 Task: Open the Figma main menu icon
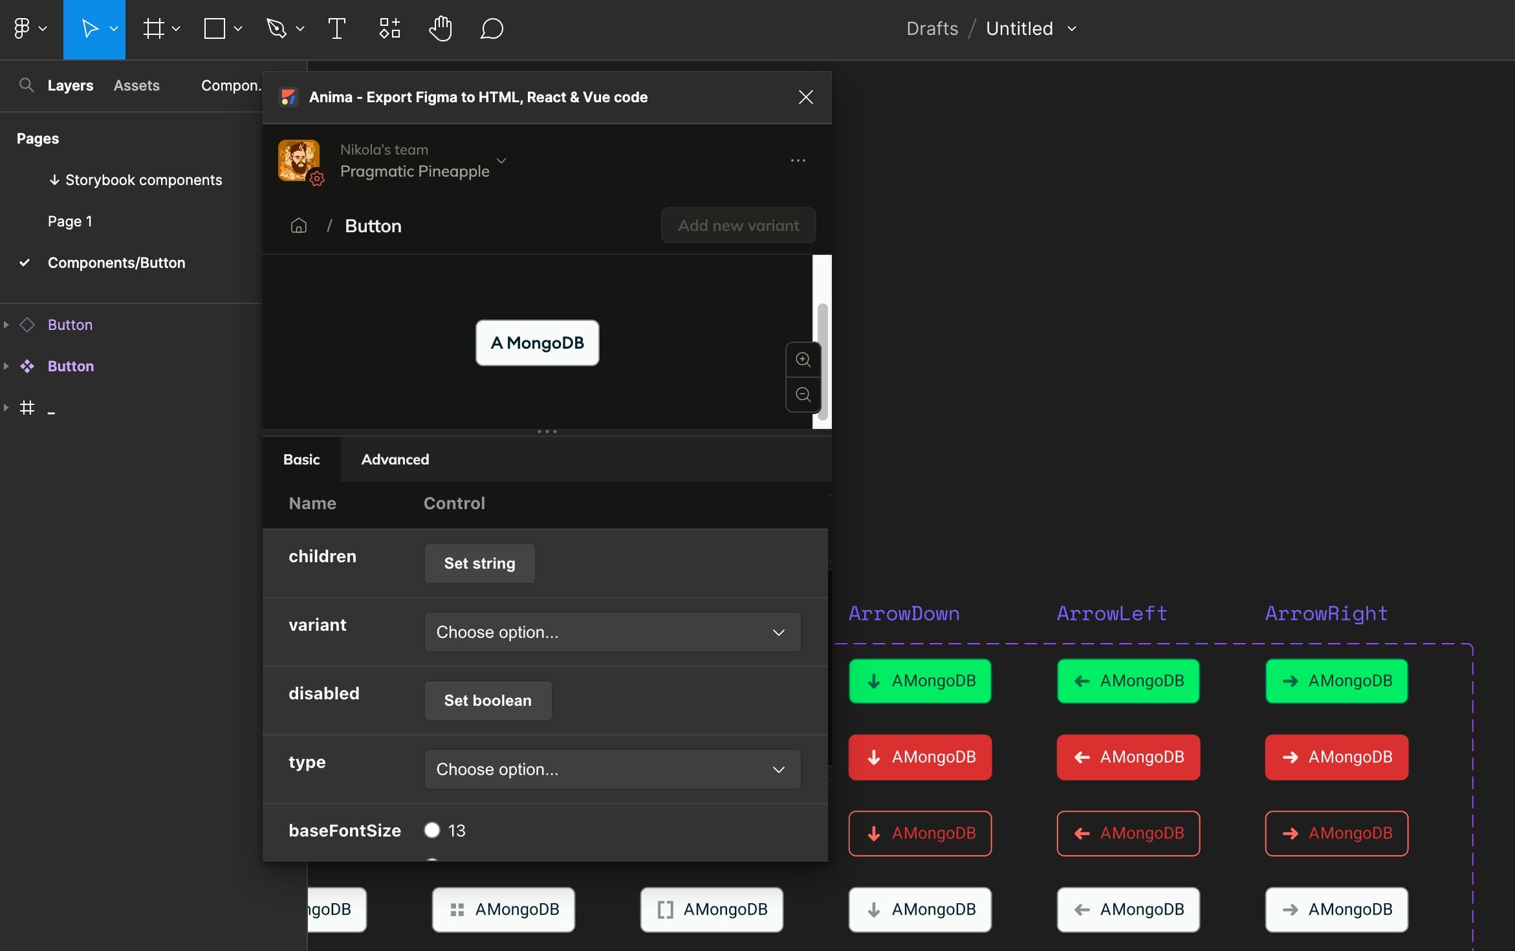pyautogui.click(x=22, y=28)
